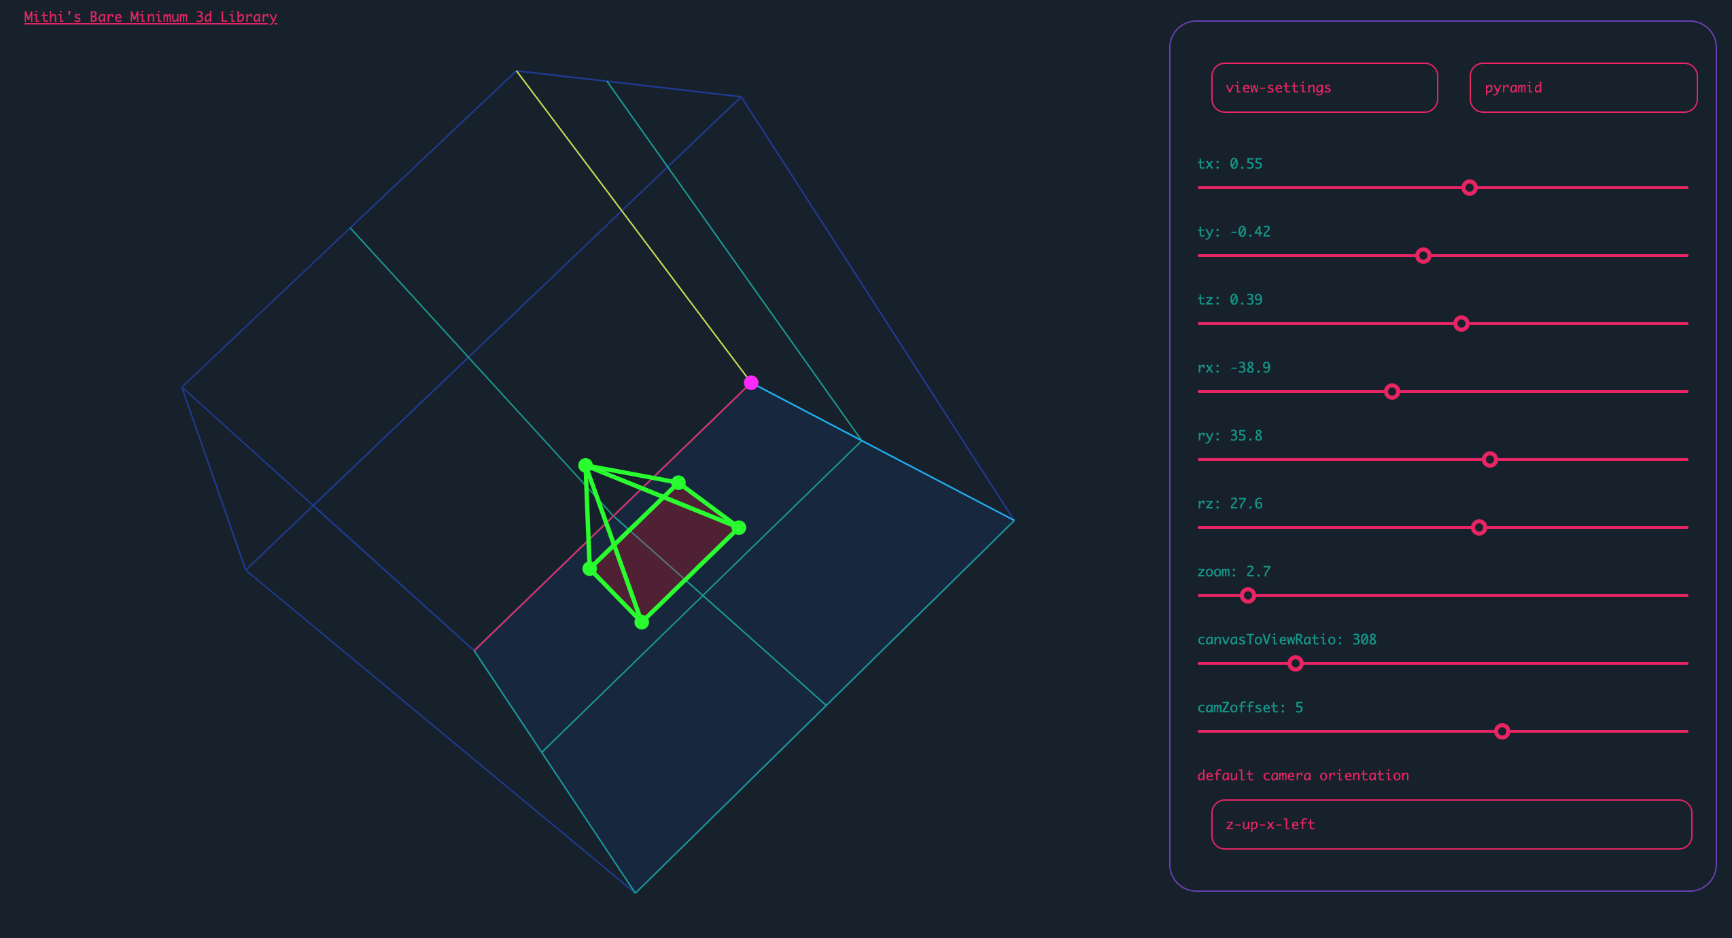Viewport: 1732px width, 938px height.
Task: Click the pyramid's bottom green vertex
Action: 642,622
